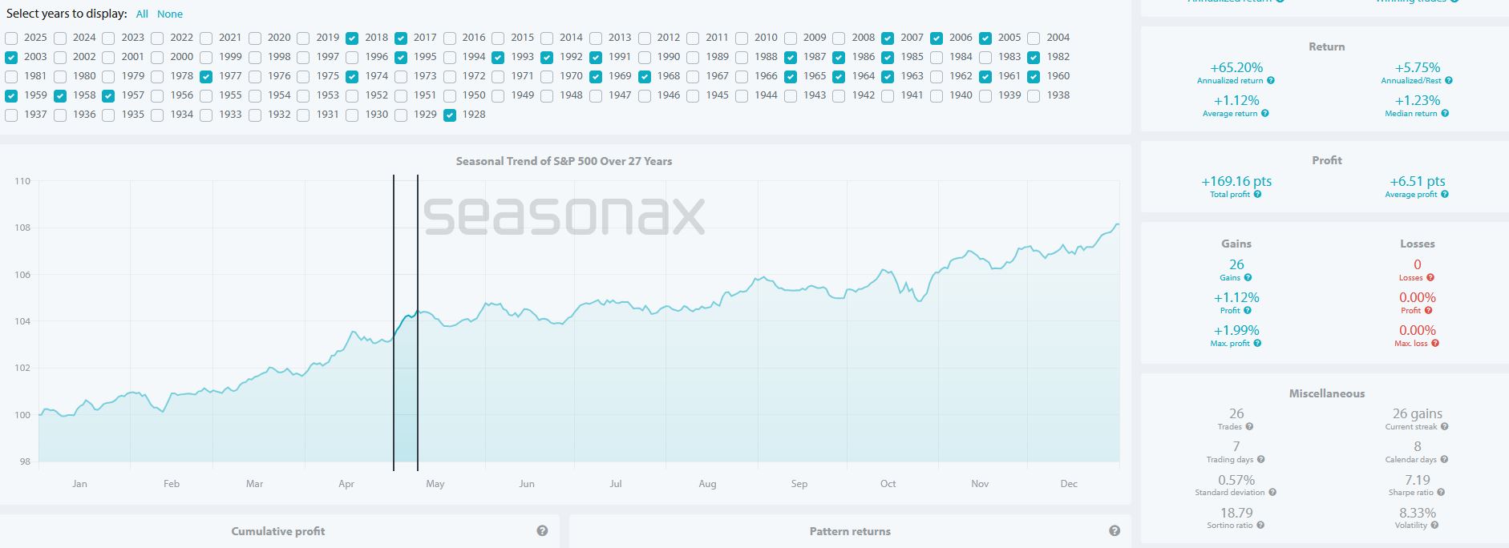Viewport: 1509px width, 548px height.
Task: Uncheck the 1928 year checkbox
Action: (x=450, y=115)
